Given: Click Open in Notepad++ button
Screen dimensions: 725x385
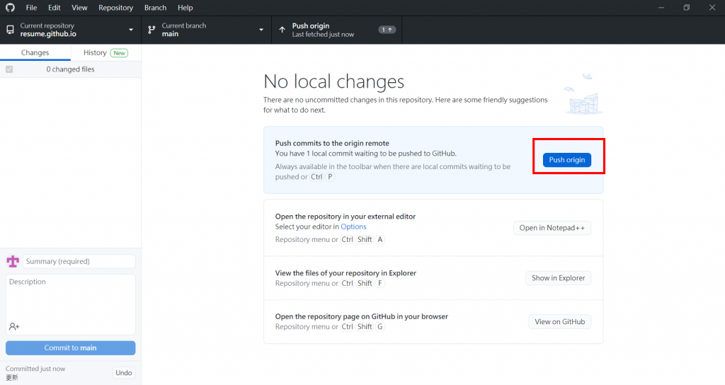Looking at the screenshot, I should (x=552, y=228).
